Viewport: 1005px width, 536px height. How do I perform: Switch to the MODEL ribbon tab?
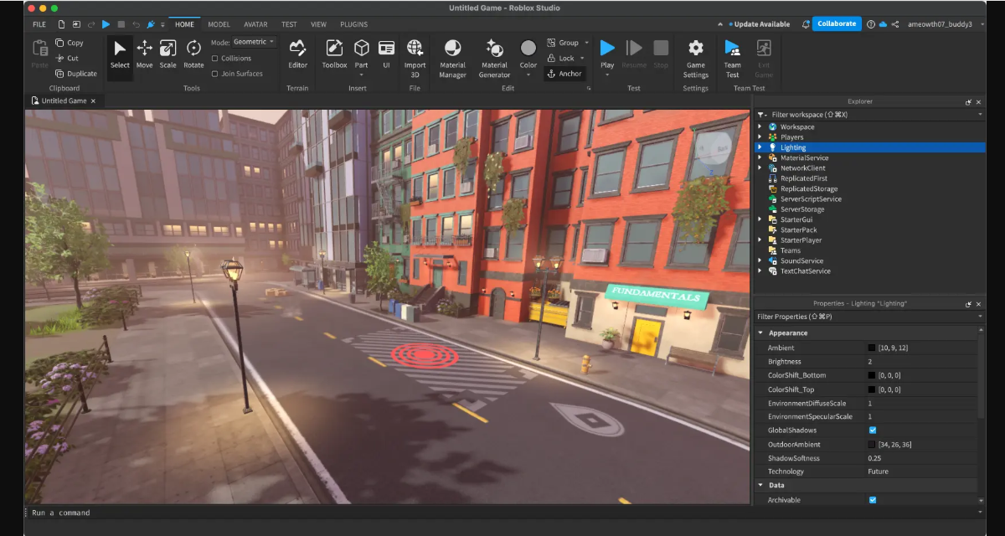coord(219,24)
